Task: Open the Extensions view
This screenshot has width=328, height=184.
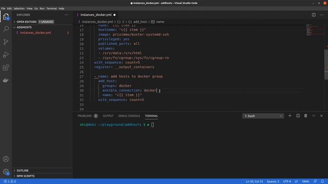Action: 6,67
